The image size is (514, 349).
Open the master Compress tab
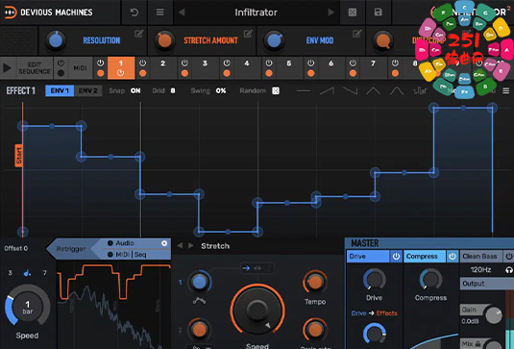[x=425, y=256]
